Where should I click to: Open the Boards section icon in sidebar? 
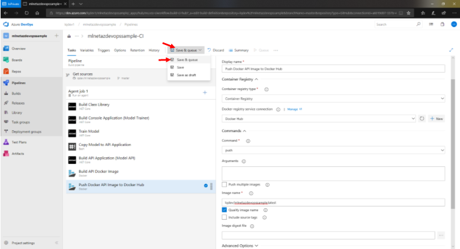(7, 59)
